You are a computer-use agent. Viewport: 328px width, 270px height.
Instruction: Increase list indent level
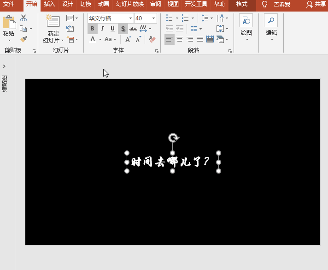(180, 29)
